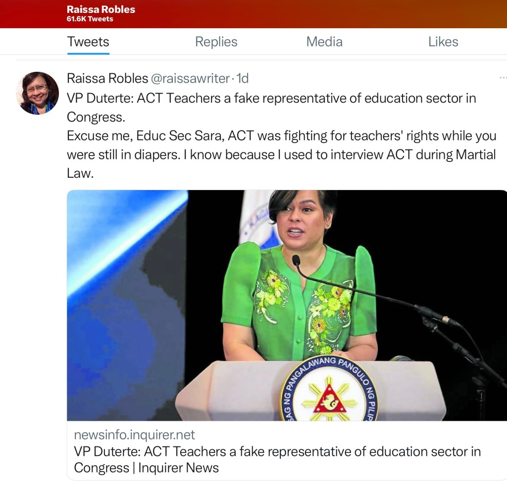Click the blue blurred left side of preview image
507x487 pixels.
(x=127, y=305)
